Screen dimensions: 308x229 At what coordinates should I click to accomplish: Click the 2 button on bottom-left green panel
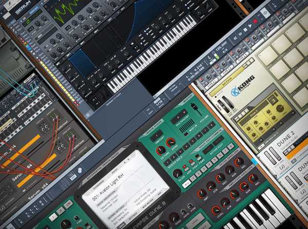coord(61,211)
